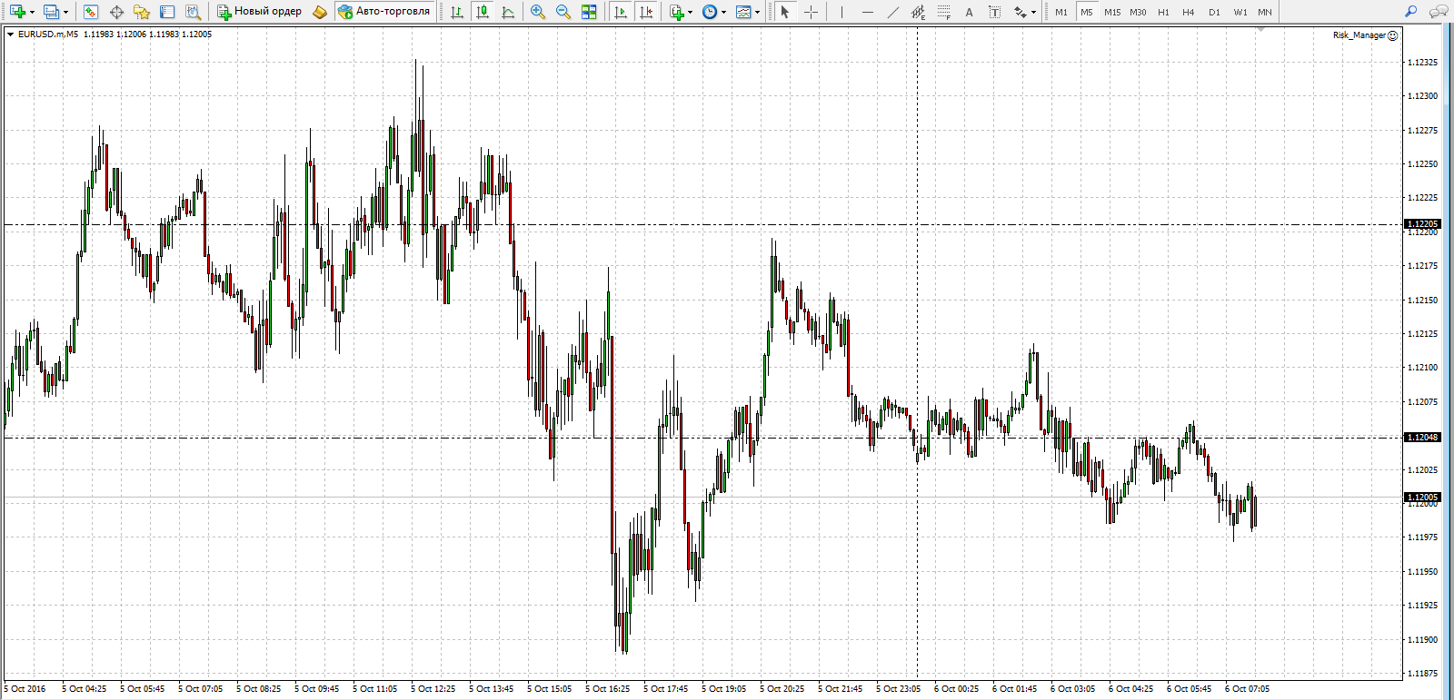This screenshot has width=1454, height=700.
Task: Open the Market Watch window icon
Action: 91,12
